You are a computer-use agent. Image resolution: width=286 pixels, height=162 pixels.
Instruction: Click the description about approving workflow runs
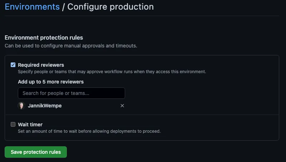click(x=112, y=71)
